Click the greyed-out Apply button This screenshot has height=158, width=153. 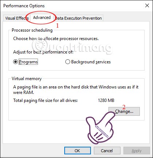137,151
